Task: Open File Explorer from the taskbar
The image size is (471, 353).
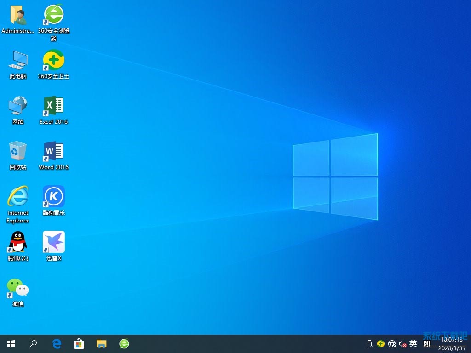Action: click(x=102, y=344)
